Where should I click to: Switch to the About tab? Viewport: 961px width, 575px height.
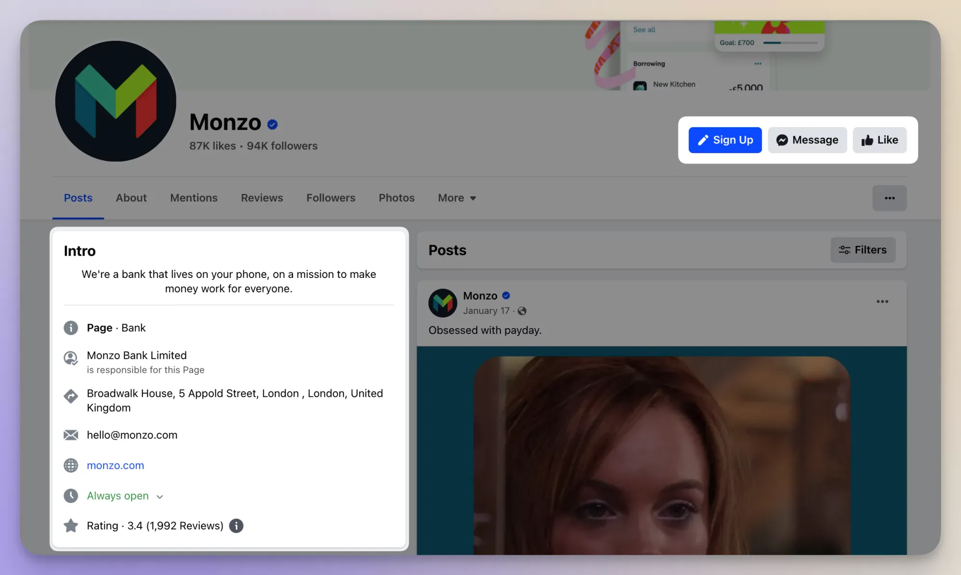(131, 198)
